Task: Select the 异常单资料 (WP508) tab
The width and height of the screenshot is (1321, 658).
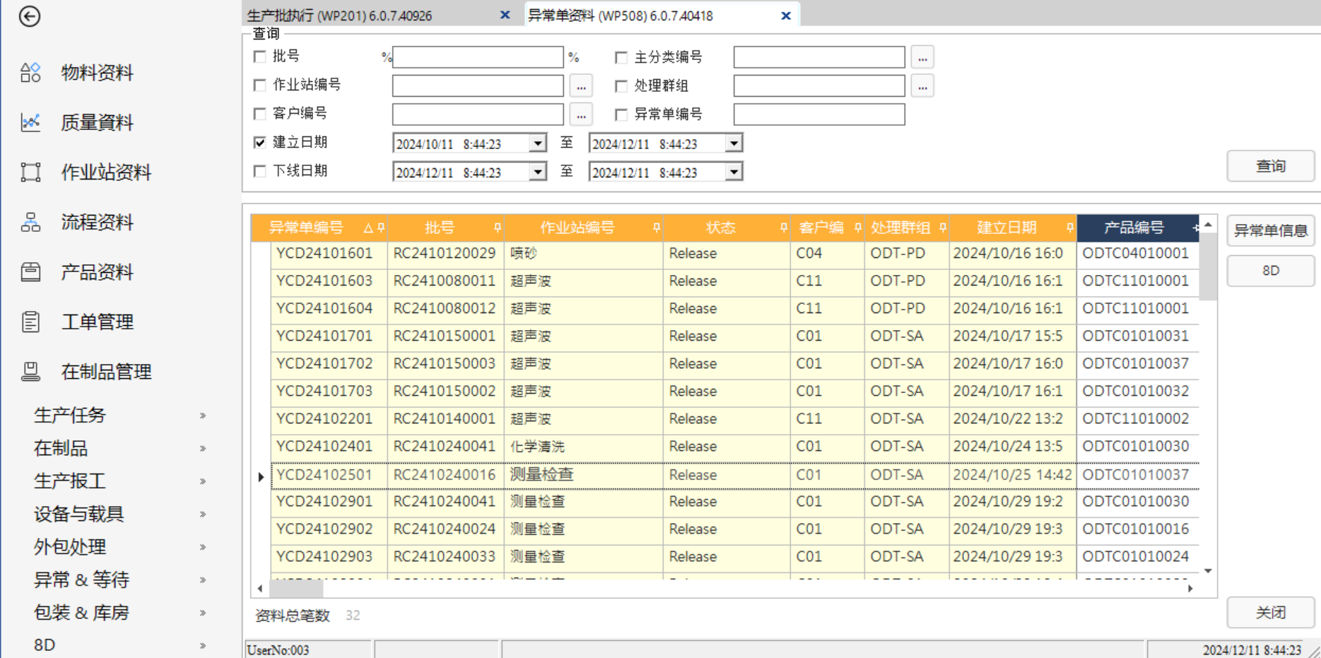Action: pos(621,16)
